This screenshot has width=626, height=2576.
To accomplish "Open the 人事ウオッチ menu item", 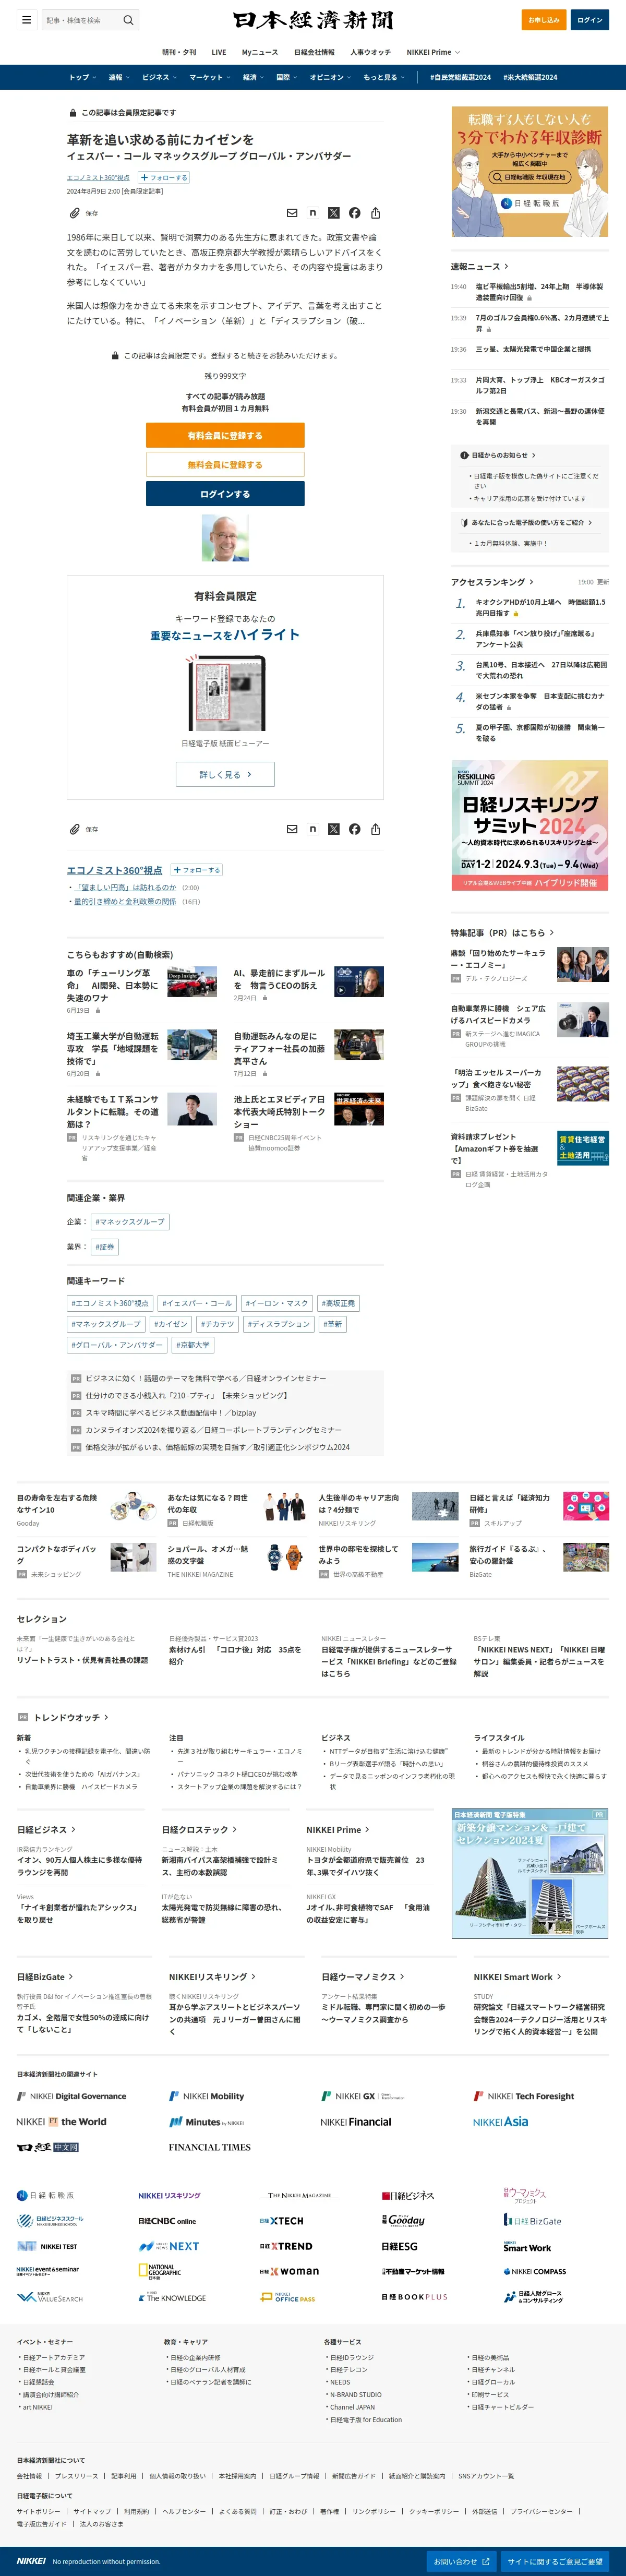I will [x=371, y=52].
